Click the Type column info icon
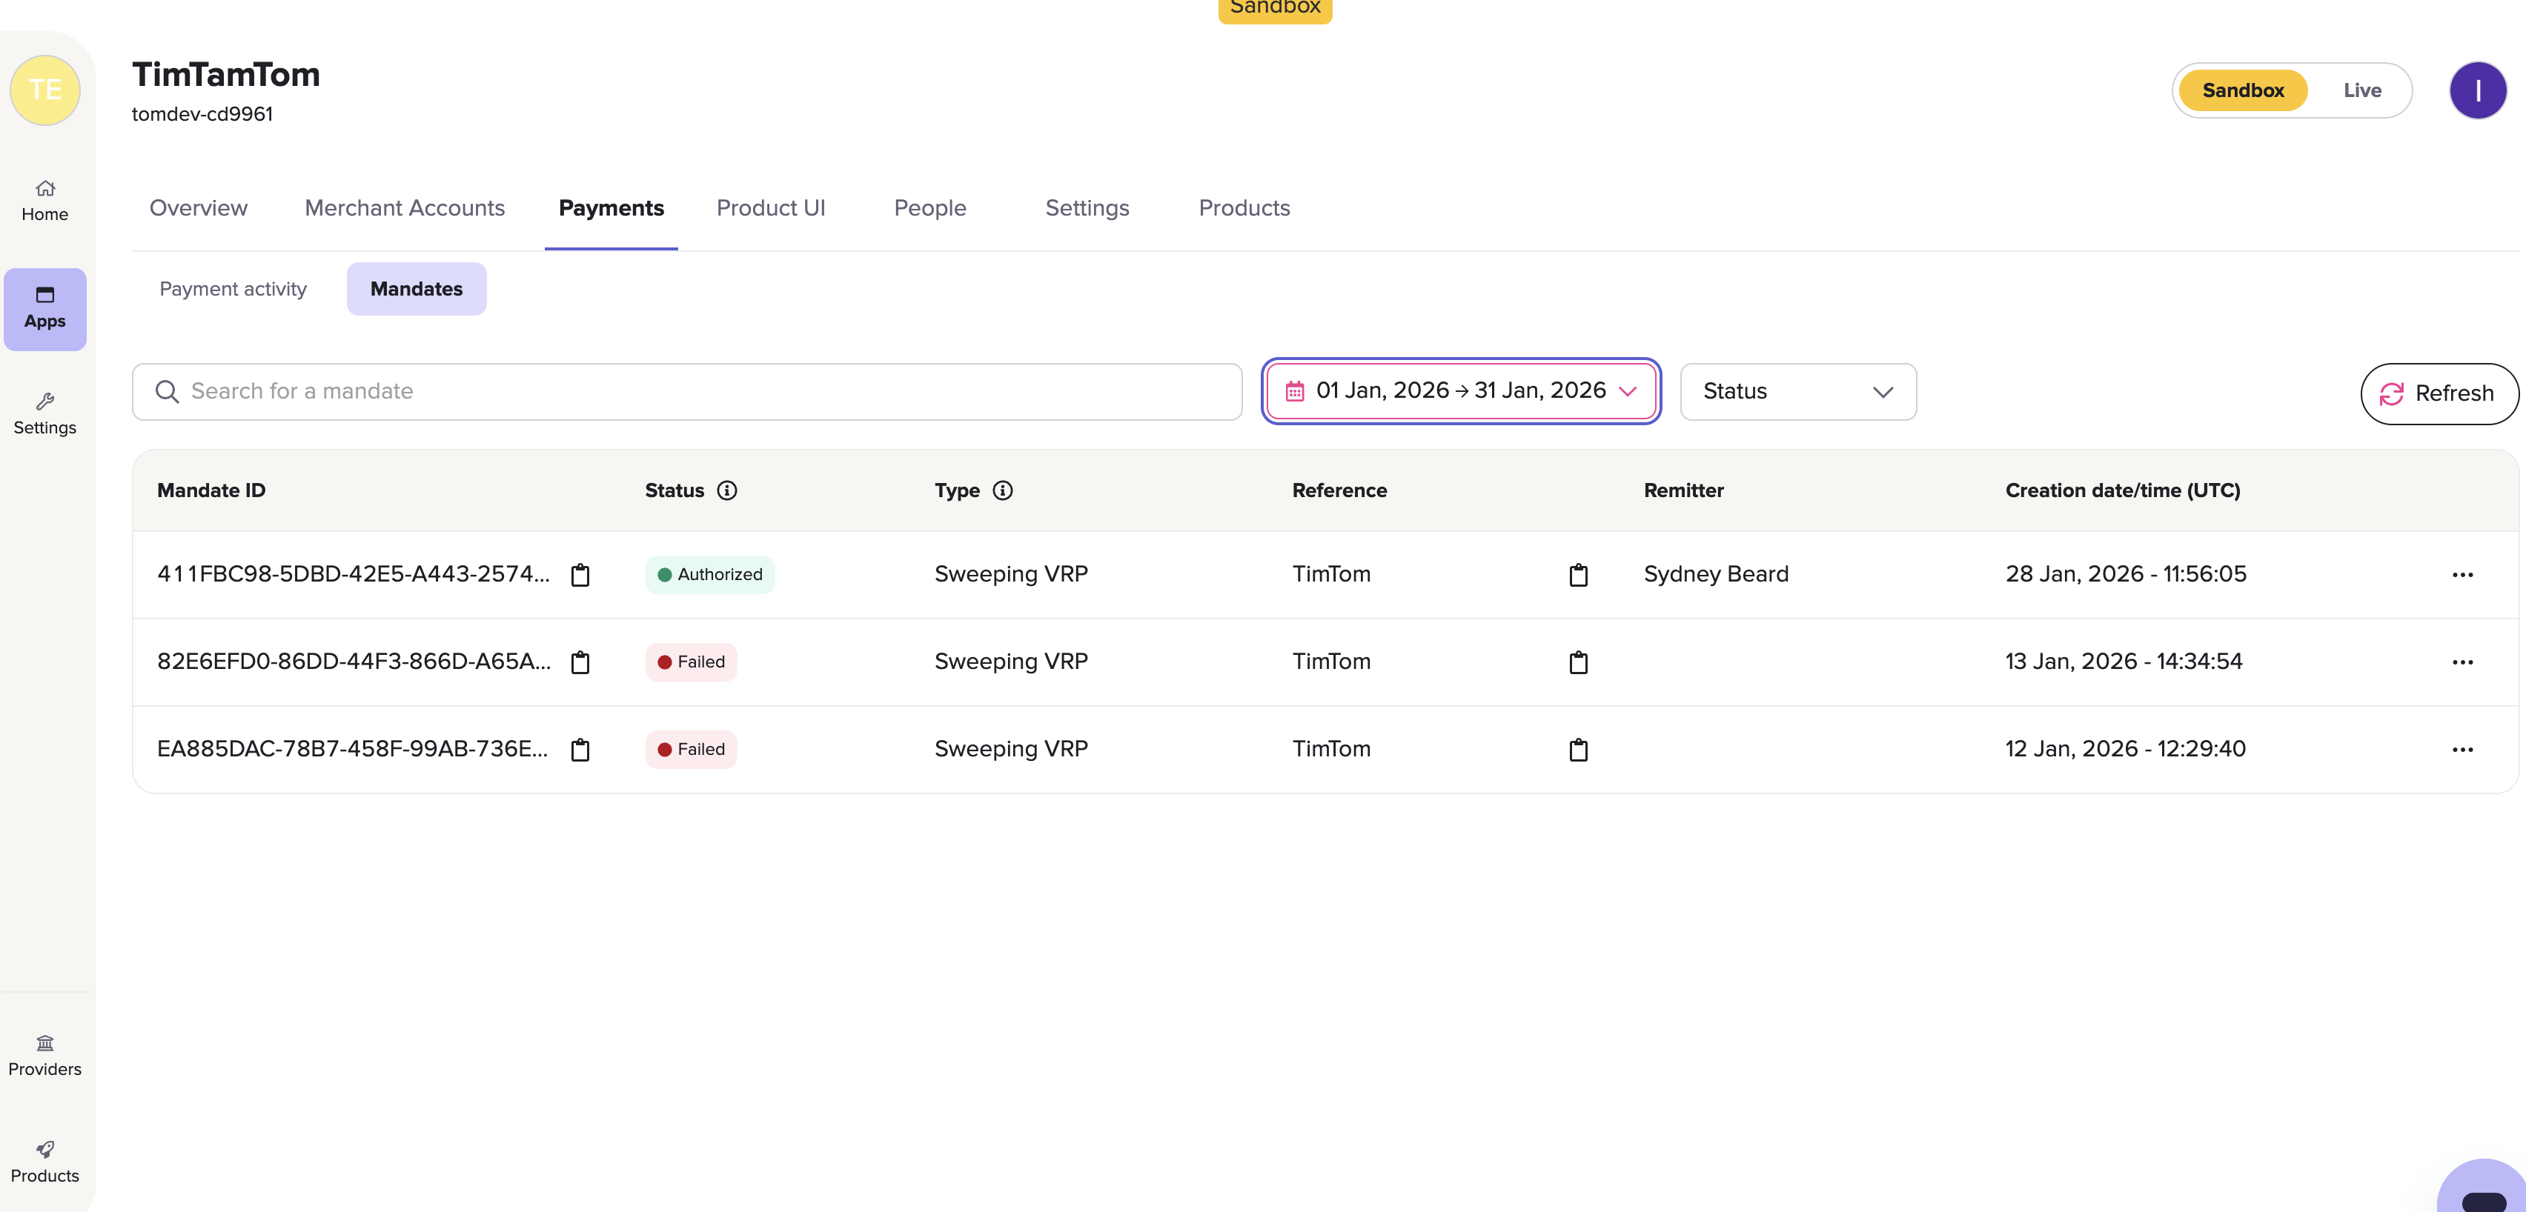The height and width of the screenshot is (1212, 2526). click(x=1002, y=491)
